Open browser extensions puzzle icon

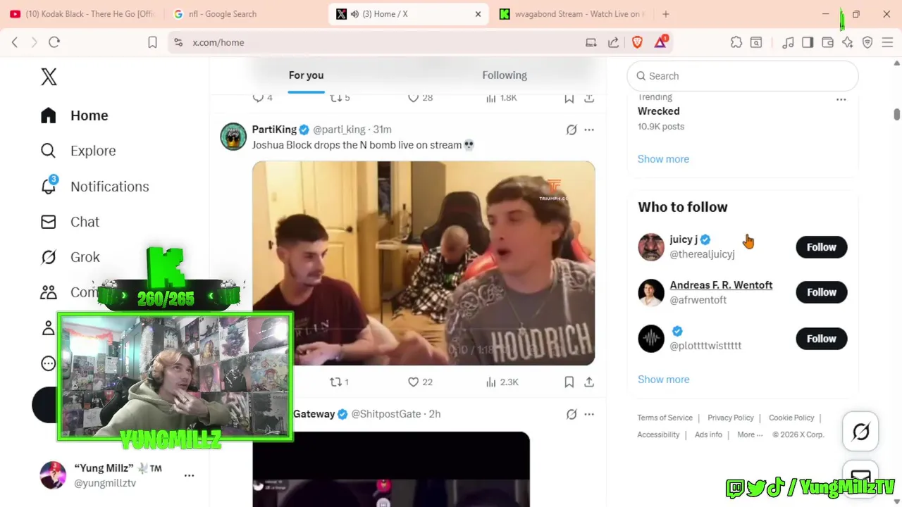[x=736, y=42]
